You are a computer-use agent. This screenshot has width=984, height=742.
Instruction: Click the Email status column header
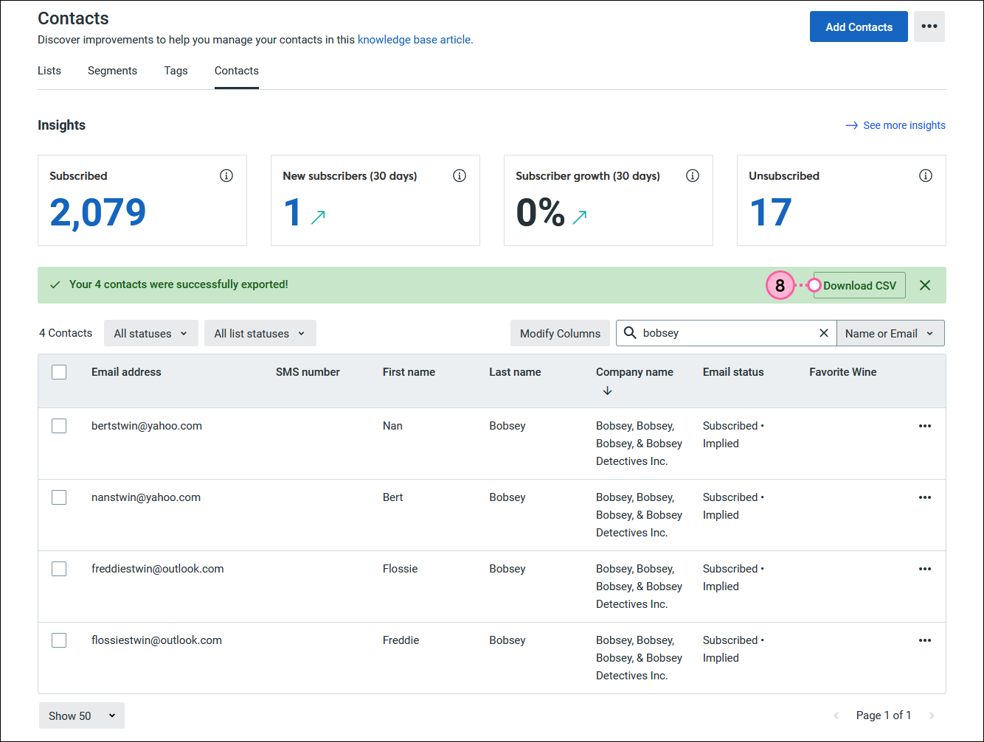coord(733,372)
